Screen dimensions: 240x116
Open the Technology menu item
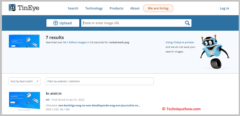pyautogui.click(x=94, y=8)
